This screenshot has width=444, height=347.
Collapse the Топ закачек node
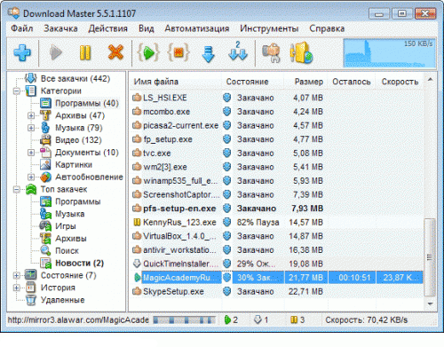[17, 189]
